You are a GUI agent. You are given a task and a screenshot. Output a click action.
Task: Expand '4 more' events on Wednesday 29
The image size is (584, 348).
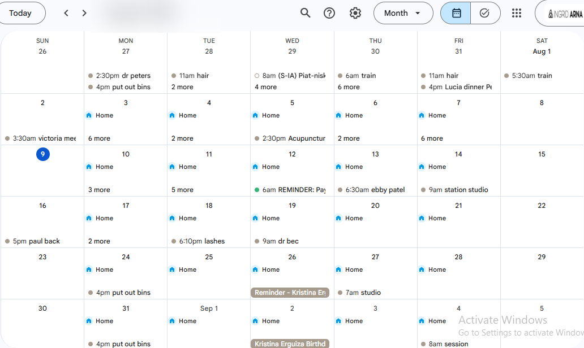point(265,87)
